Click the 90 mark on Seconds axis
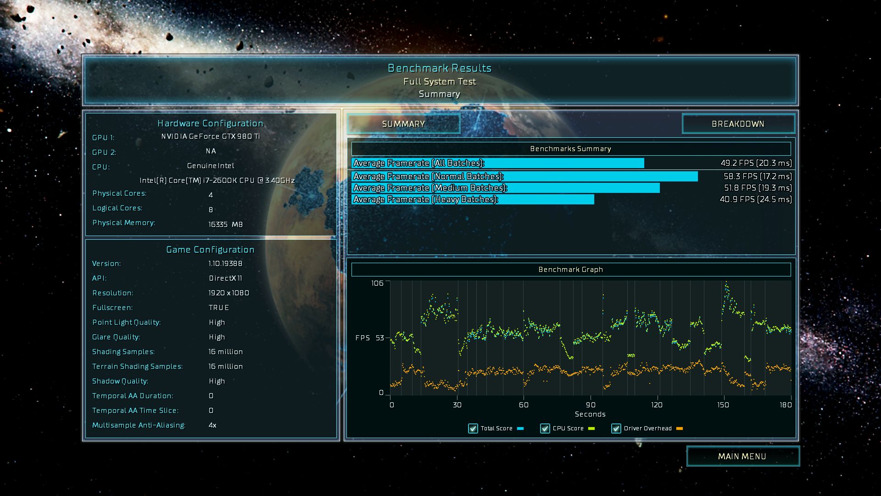The image size is (881, 496). (x=591, y=405)
